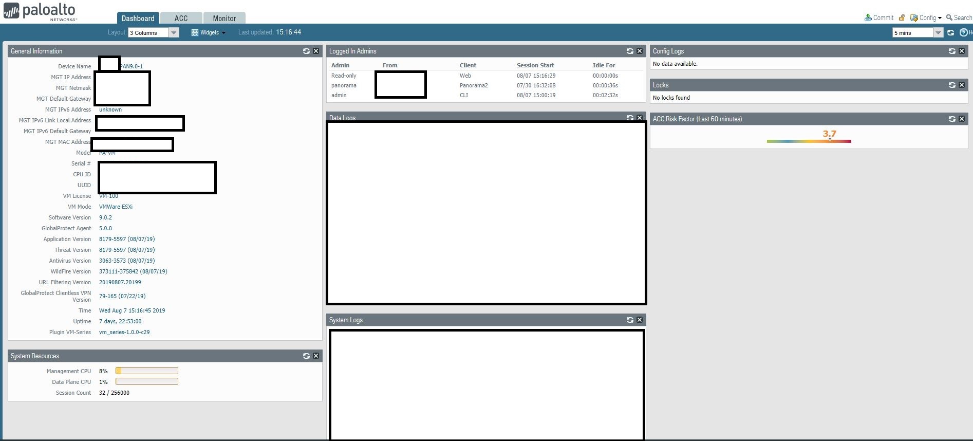Click the Commit icon button
The height and width of the screenshot is (441, 973).
point(879,17)
